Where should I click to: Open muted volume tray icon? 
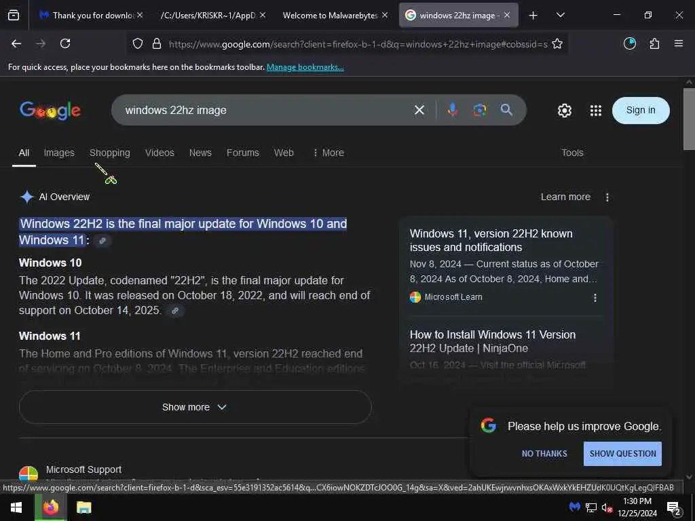607,507
